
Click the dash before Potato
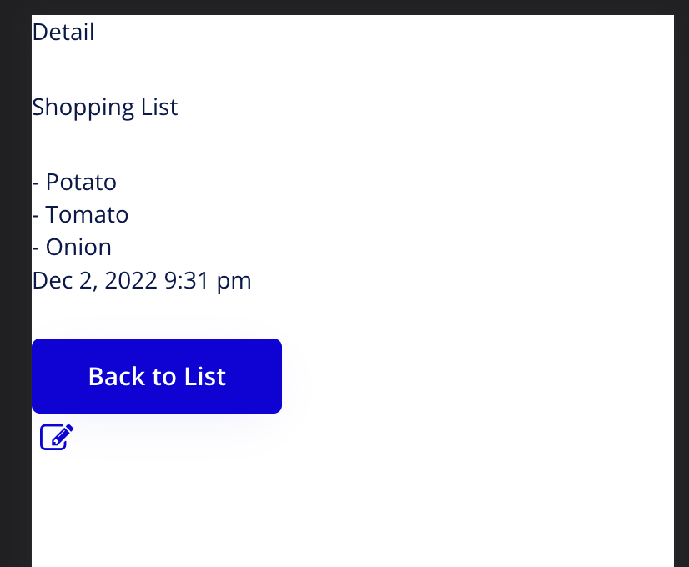coord(36,183)
